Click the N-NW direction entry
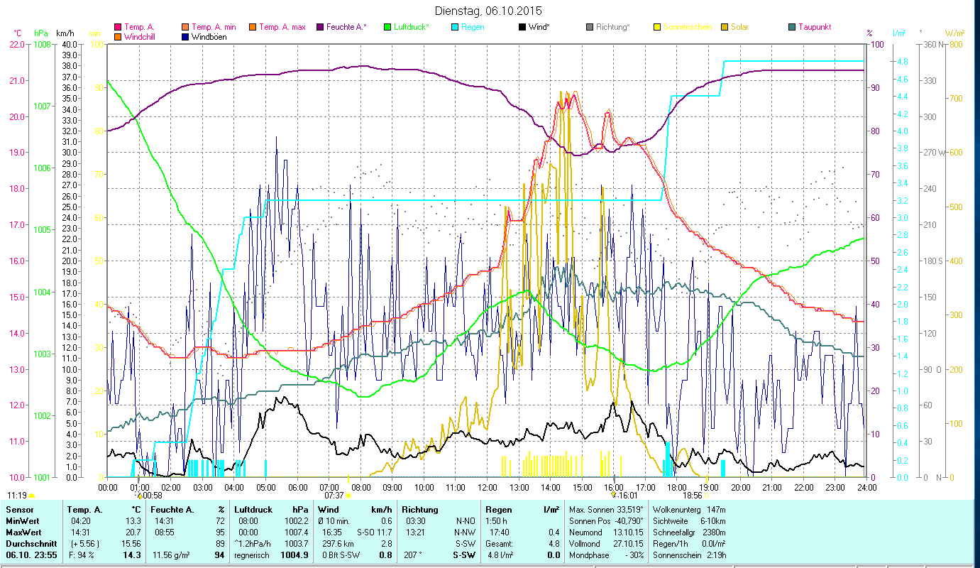980x568 pixels. click(x=466, y=532)
